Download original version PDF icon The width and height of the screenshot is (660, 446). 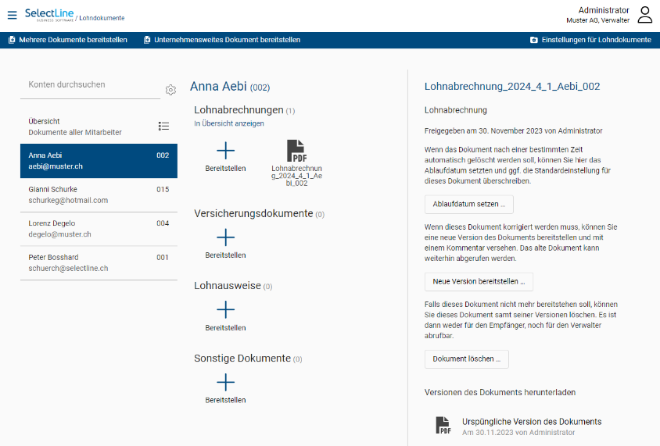tap(443, 426)
